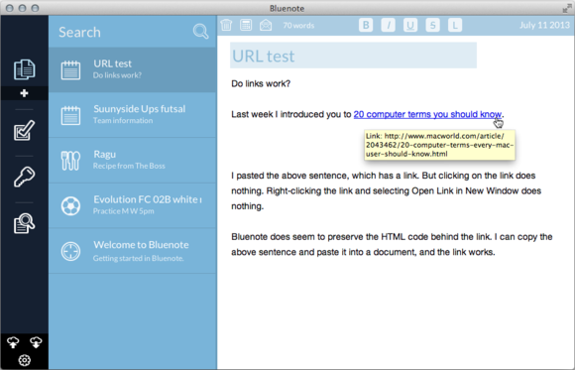Toggle bold formatting button B
Image resolution: width=575 pixels, height=370 pixels.
click(366, 25)
